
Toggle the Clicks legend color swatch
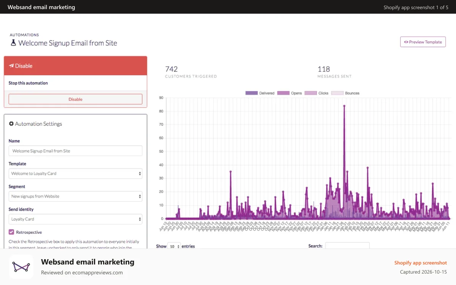[x=311, y=93]
